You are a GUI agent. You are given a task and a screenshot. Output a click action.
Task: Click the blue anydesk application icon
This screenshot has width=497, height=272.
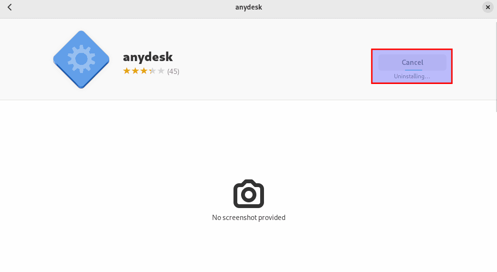point(81,59)
